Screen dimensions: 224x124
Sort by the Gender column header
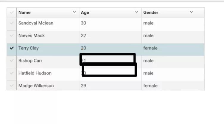(x=151, y=13)
